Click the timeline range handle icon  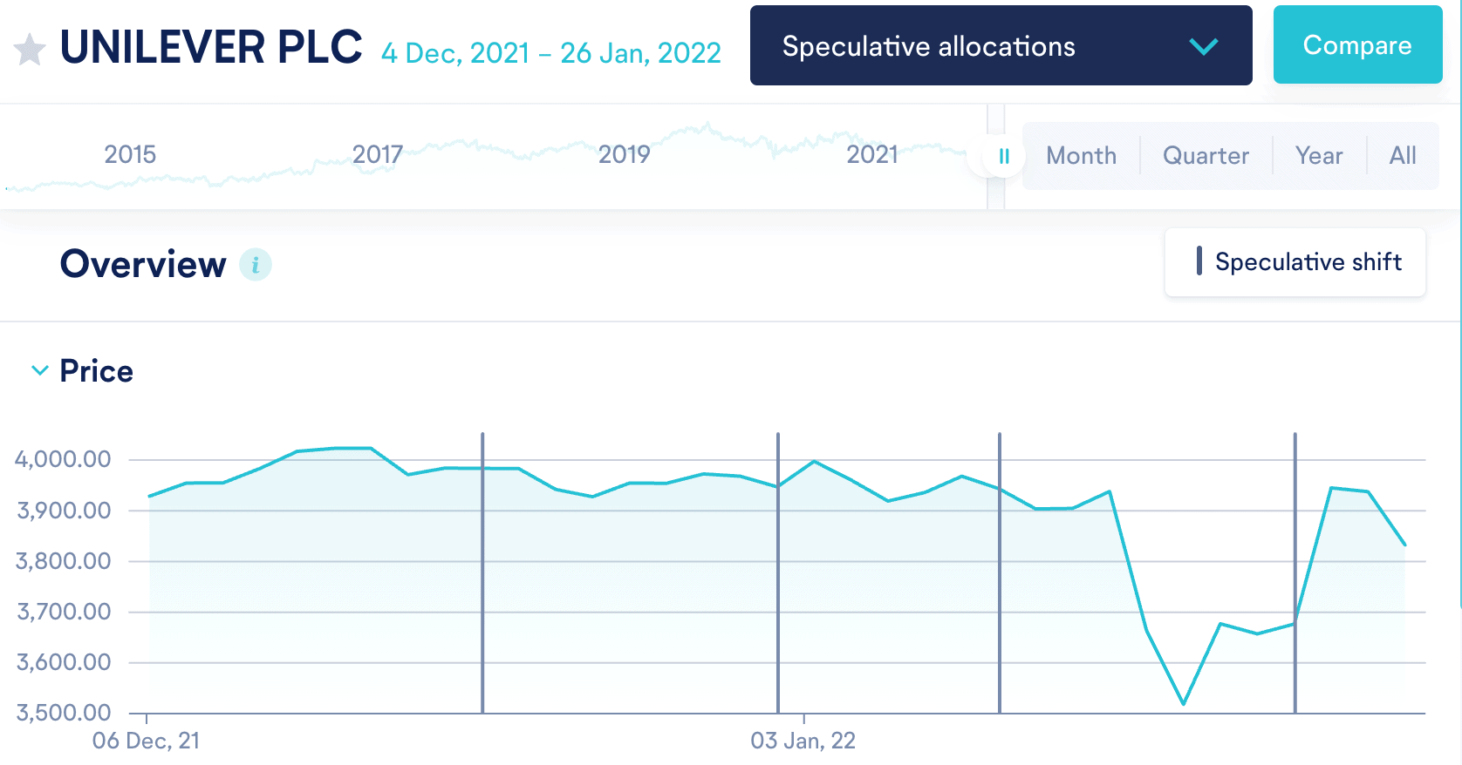click(1003, 157)
